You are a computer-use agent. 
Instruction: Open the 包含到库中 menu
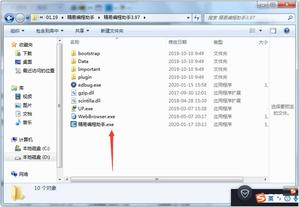tap(50, 31)
